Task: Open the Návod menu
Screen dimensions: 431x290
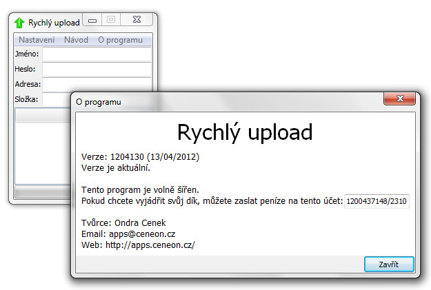Action: click(76, 40)
